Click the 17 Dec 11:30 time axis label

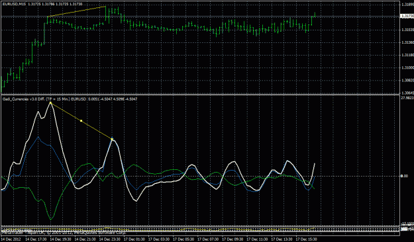[x=256, y=239]
